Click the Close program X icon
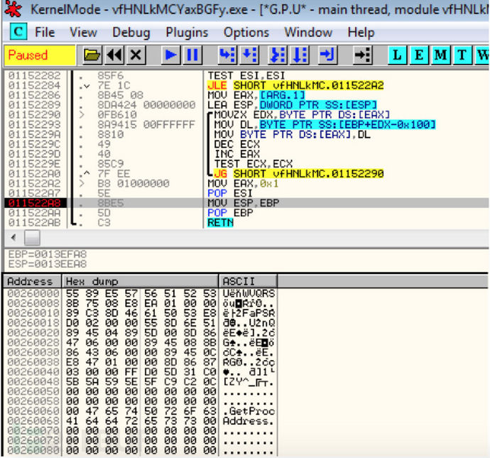Viewport: 490px width, 458px height. [135, 55]
